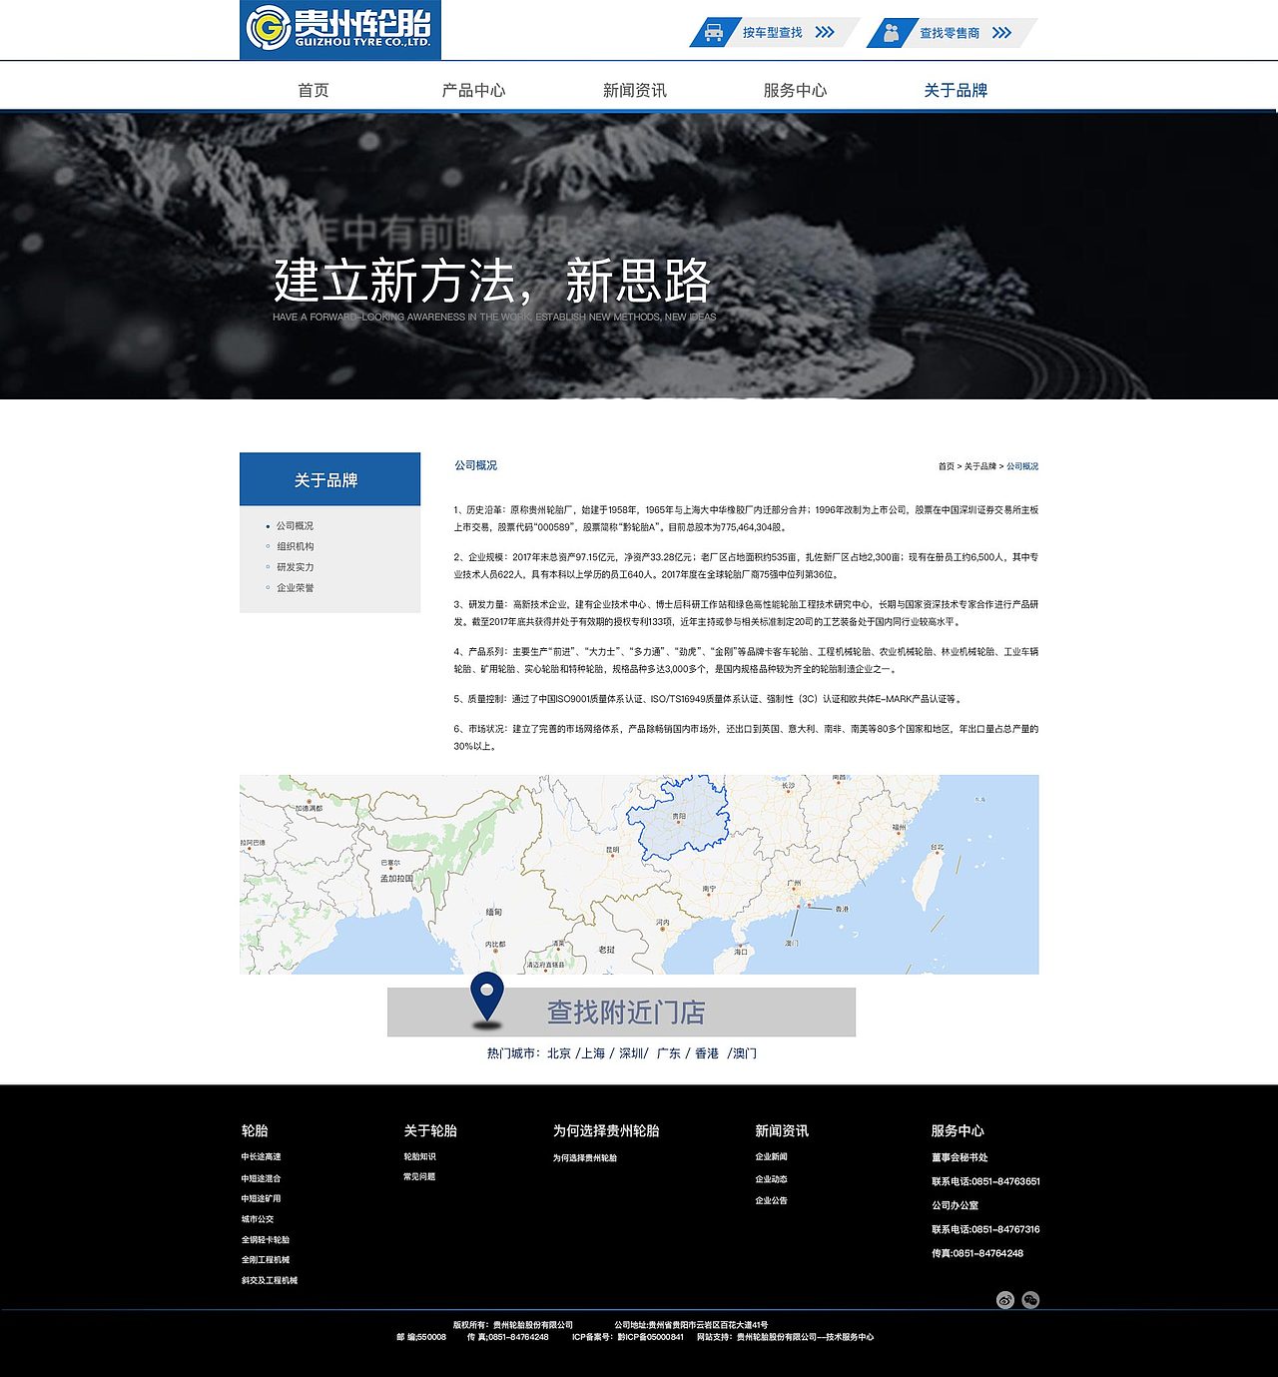Viewport: 1278px width, 1377px height.
Task: Choose 深圳 from popular cities
Action: pyautogui.click(x=631, y=1053)
